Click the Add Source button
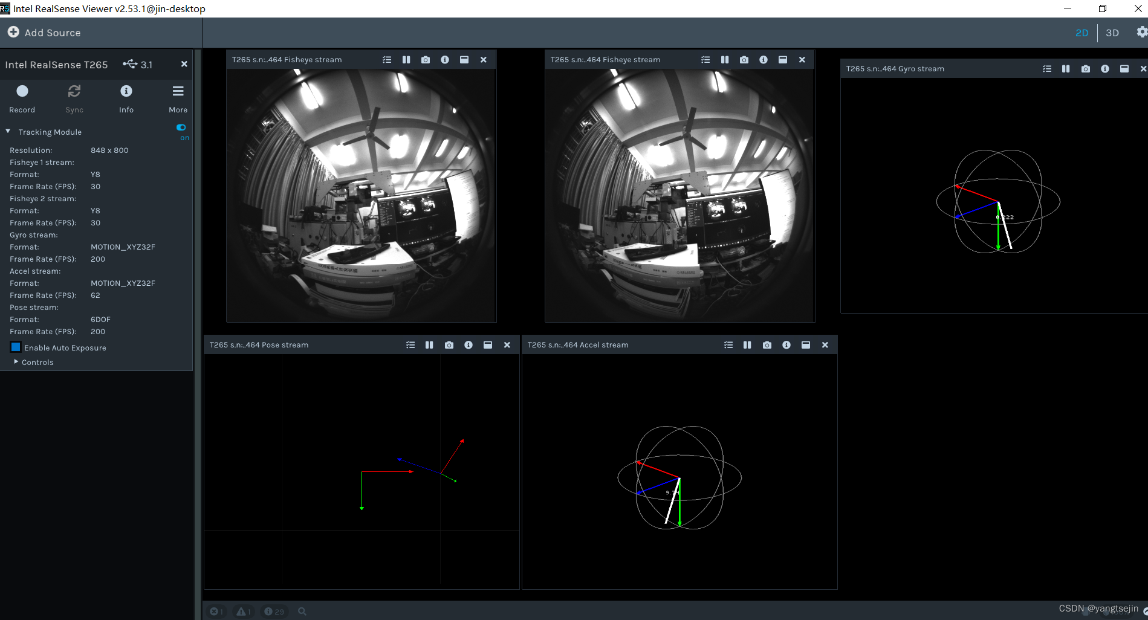 [44, 33]
